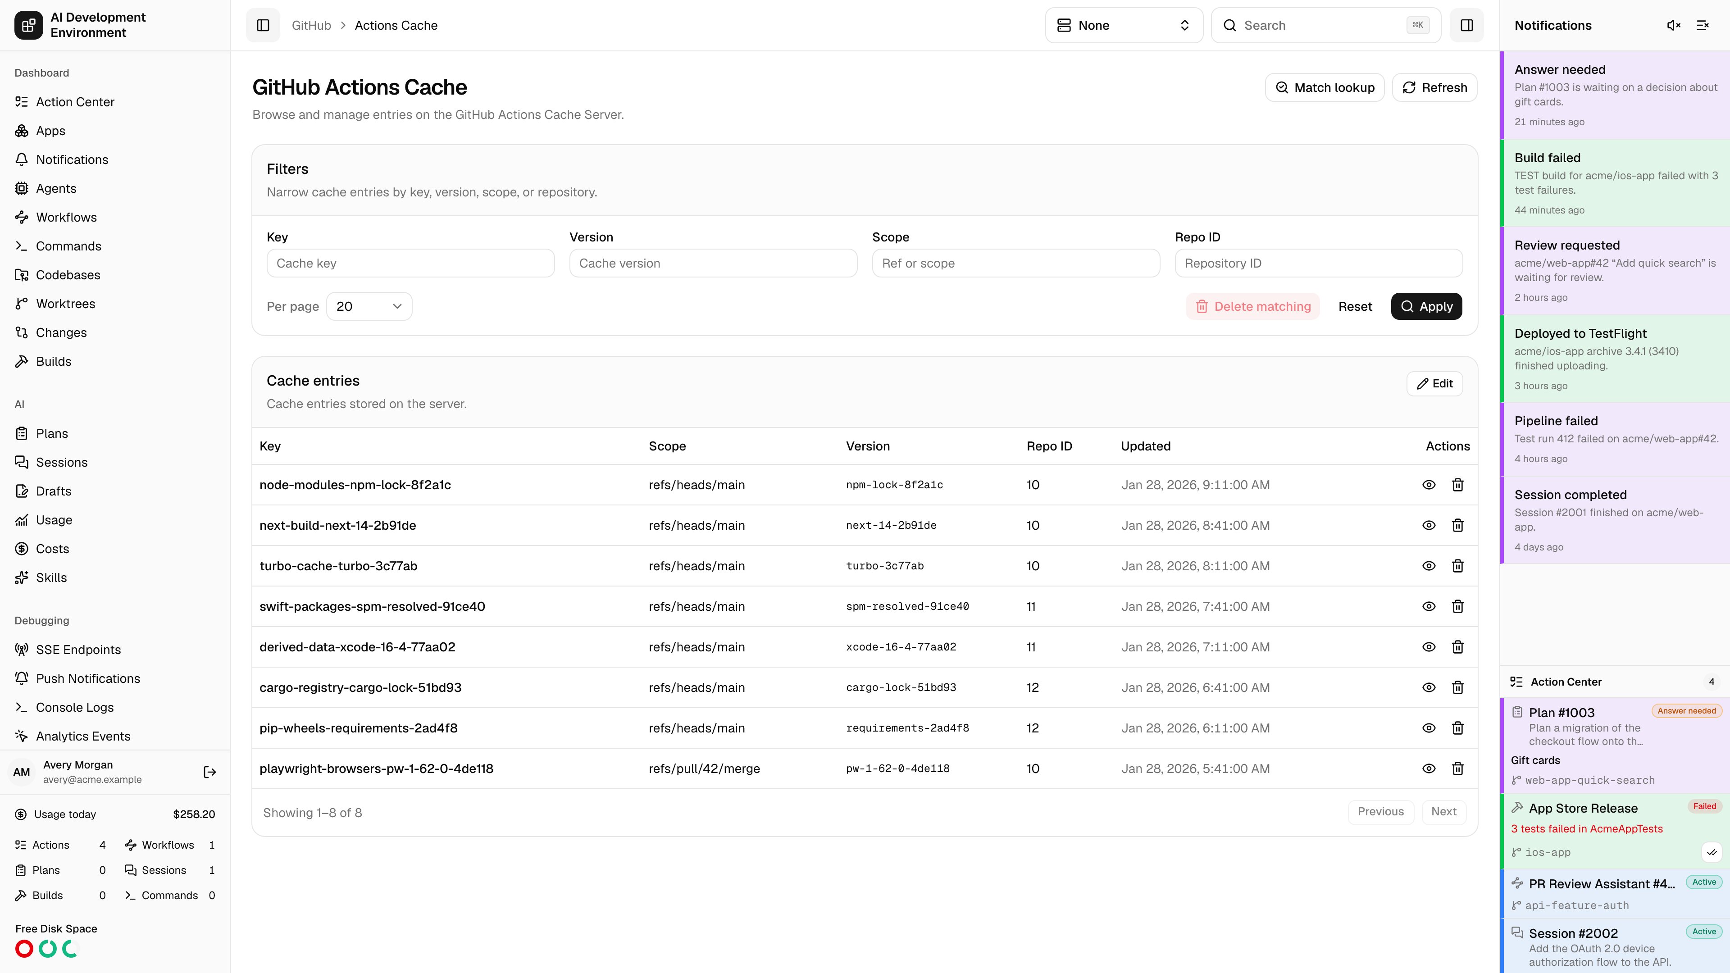Image resolution: width=1730 pixels, height=973 pixels.
Task: Click the top Search box
Action: pos(1326,26)
